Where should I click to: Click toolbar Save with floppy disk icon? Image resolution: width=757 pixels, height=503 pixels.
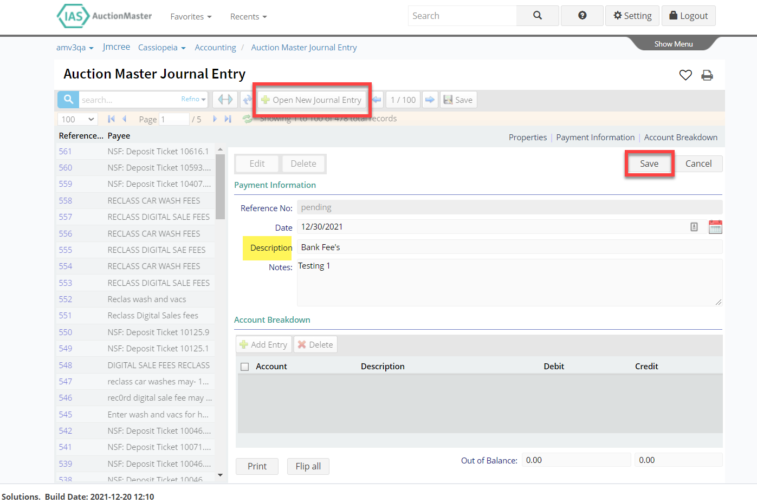[458, 100]
